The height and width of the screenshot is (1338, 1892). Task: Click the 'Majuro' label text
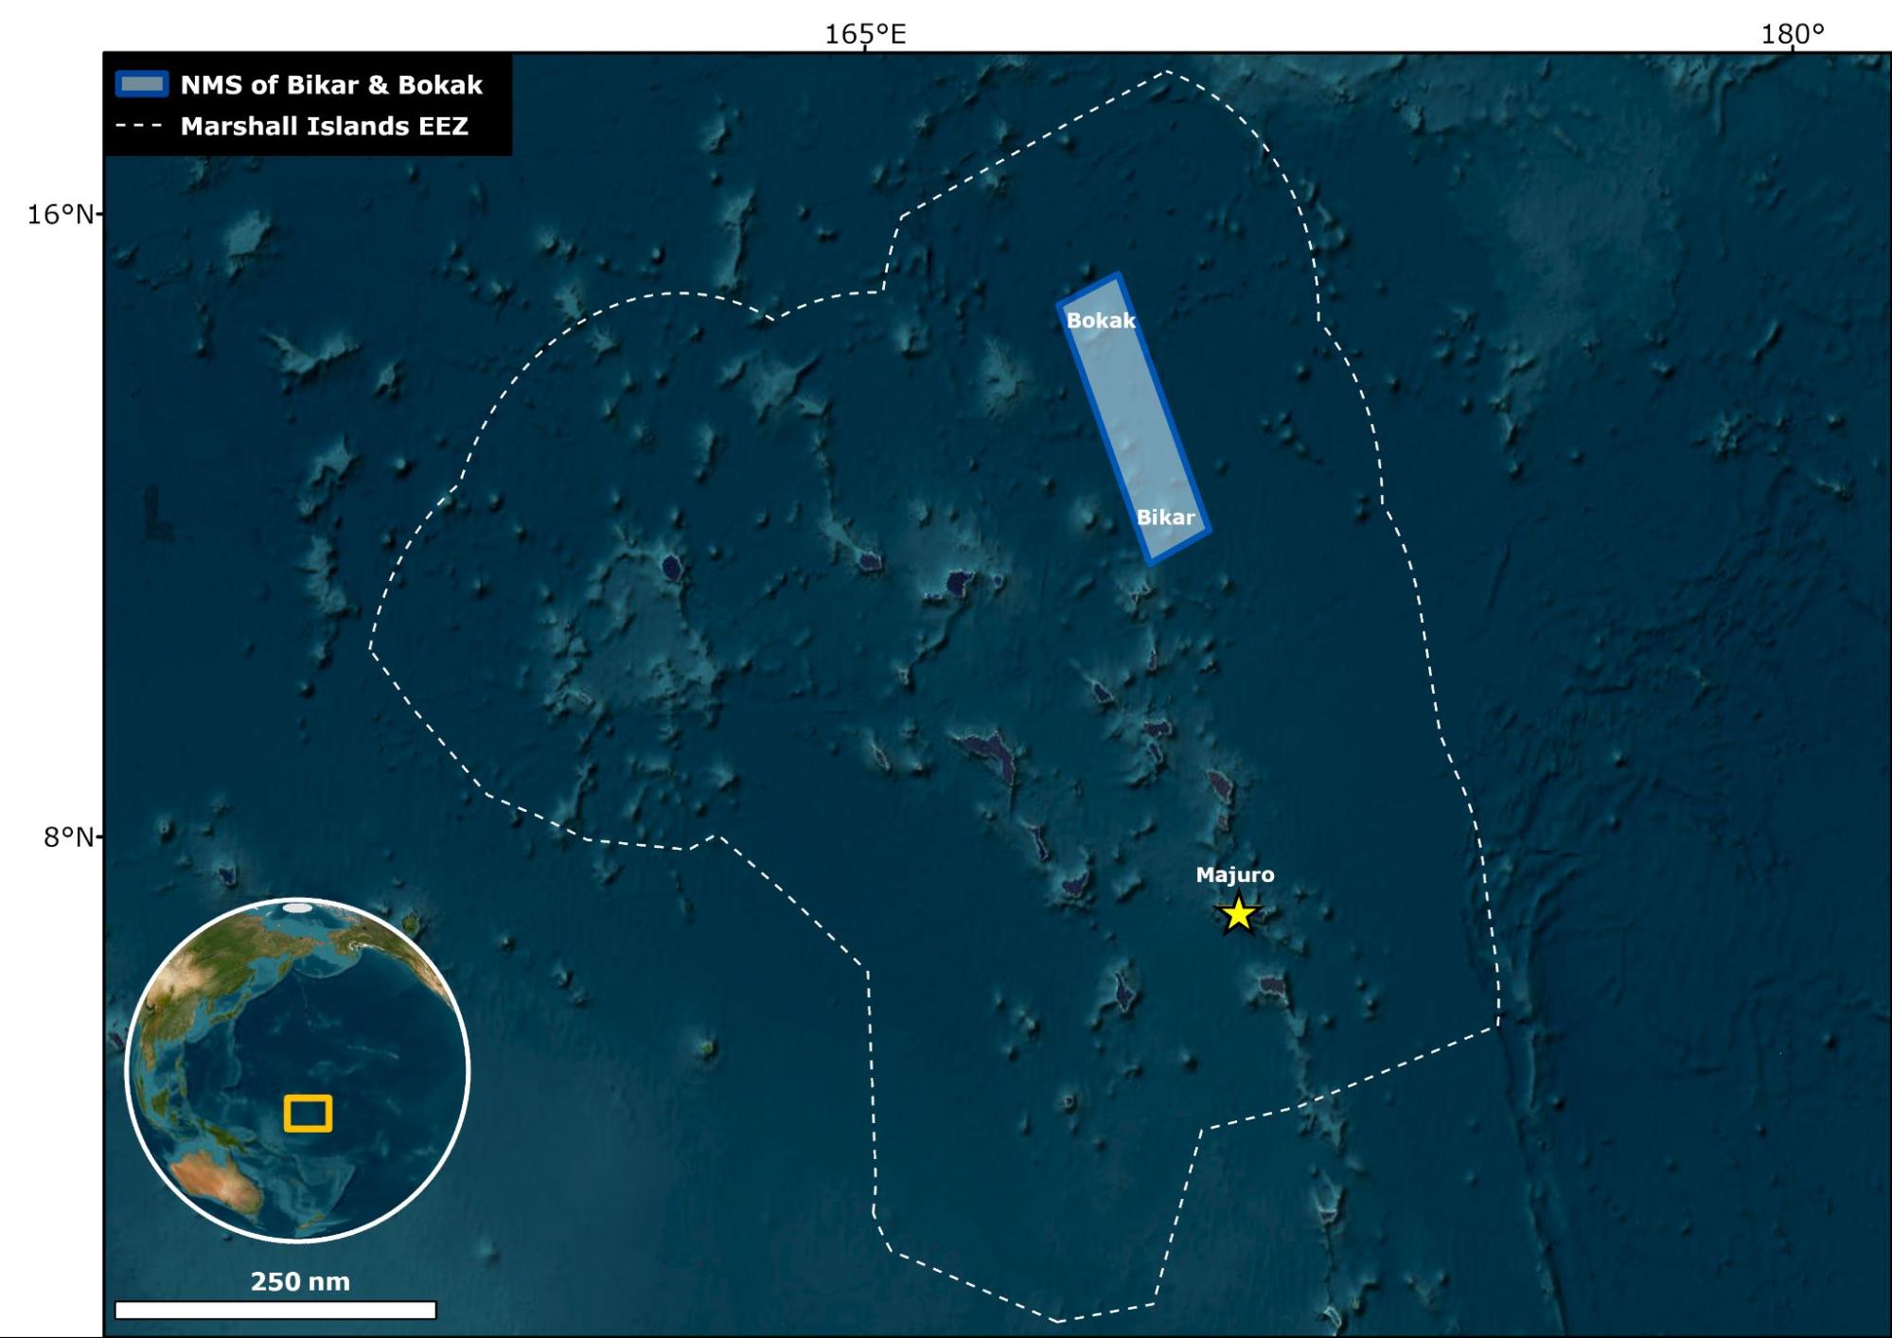(x=1235, y=875)
